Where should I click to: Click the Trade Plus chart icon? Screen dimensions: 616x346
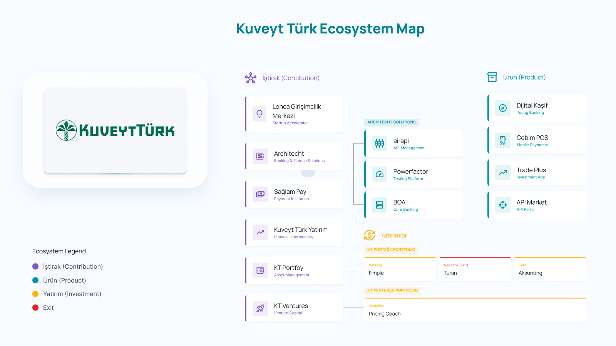(503, 173)
